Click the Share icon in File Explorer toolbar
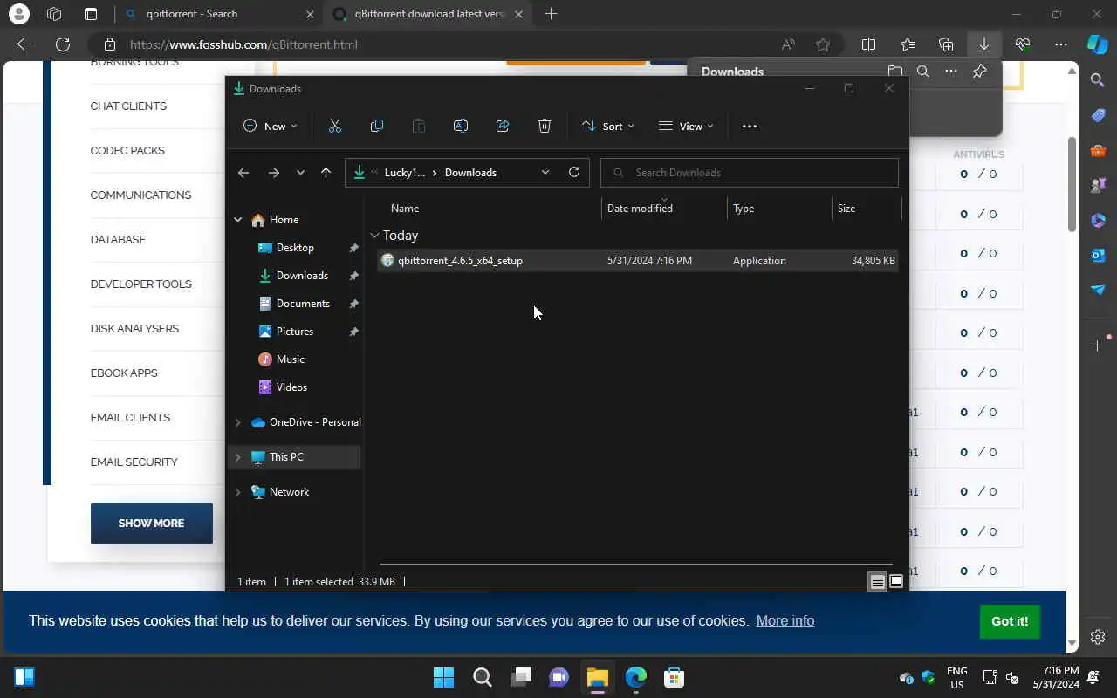 click(x=503, y=127)
